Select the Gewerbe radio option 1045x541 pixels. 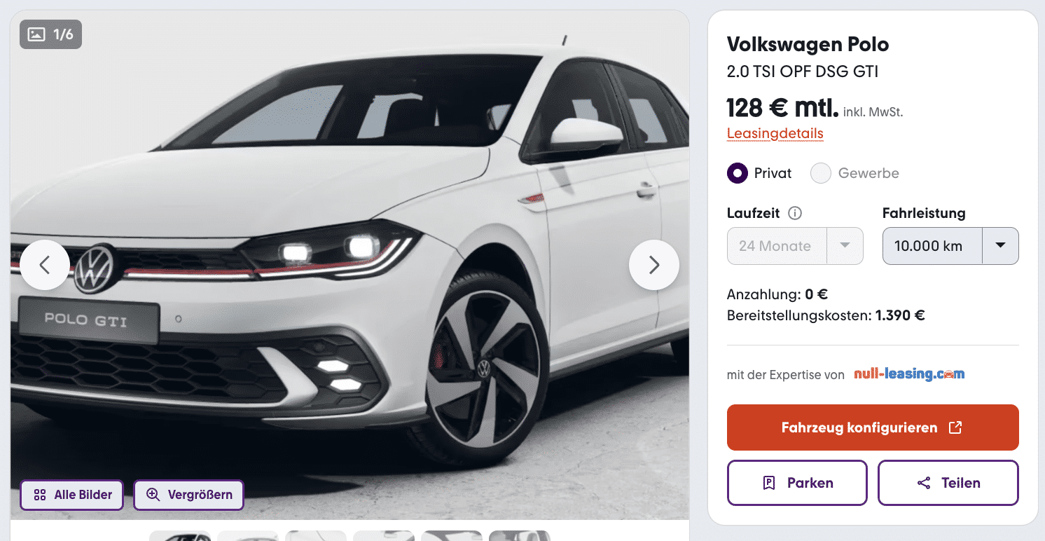pyautogui.click(x=821, y=173)
